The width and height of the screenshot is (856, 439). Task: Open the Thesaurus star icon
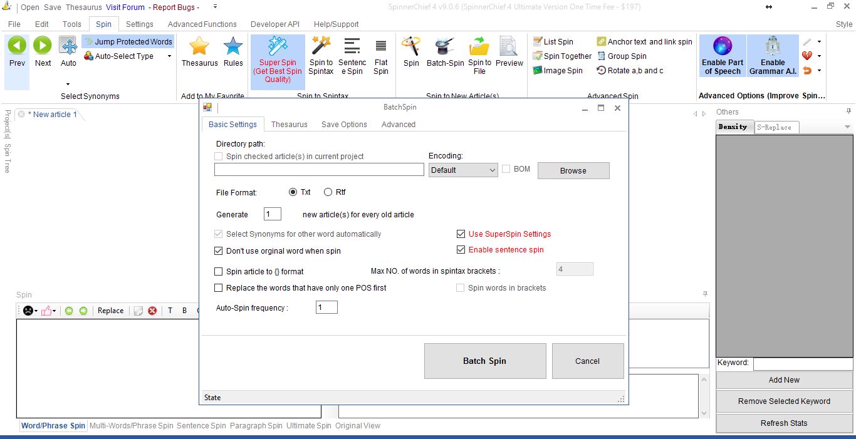pos(199,46)
